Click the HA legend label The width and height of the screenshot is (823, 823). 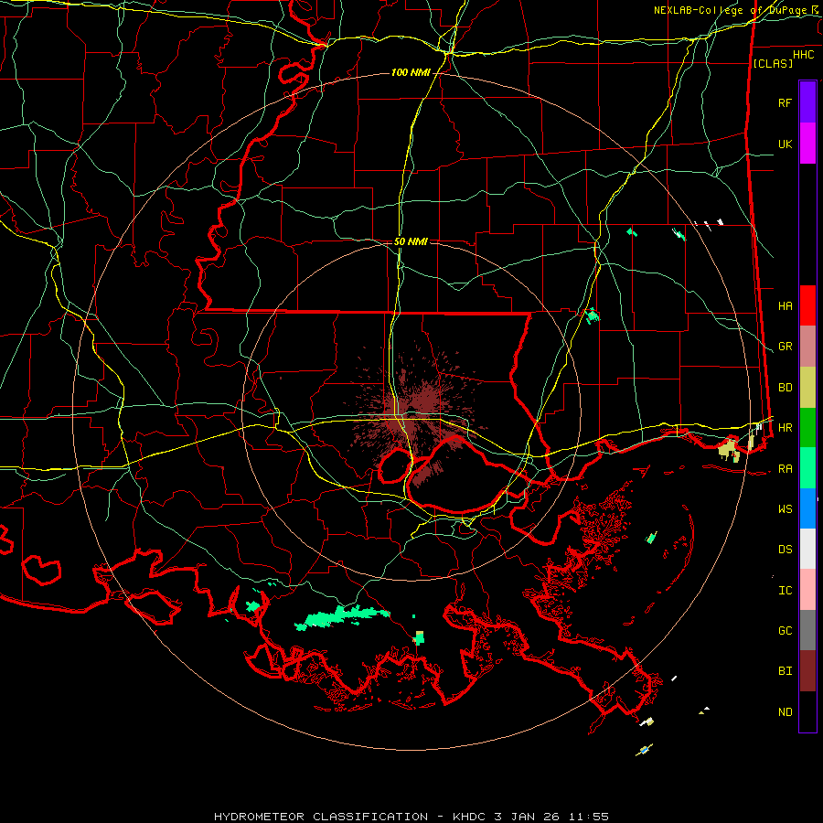pyautogui.click(x=785, y=305)
